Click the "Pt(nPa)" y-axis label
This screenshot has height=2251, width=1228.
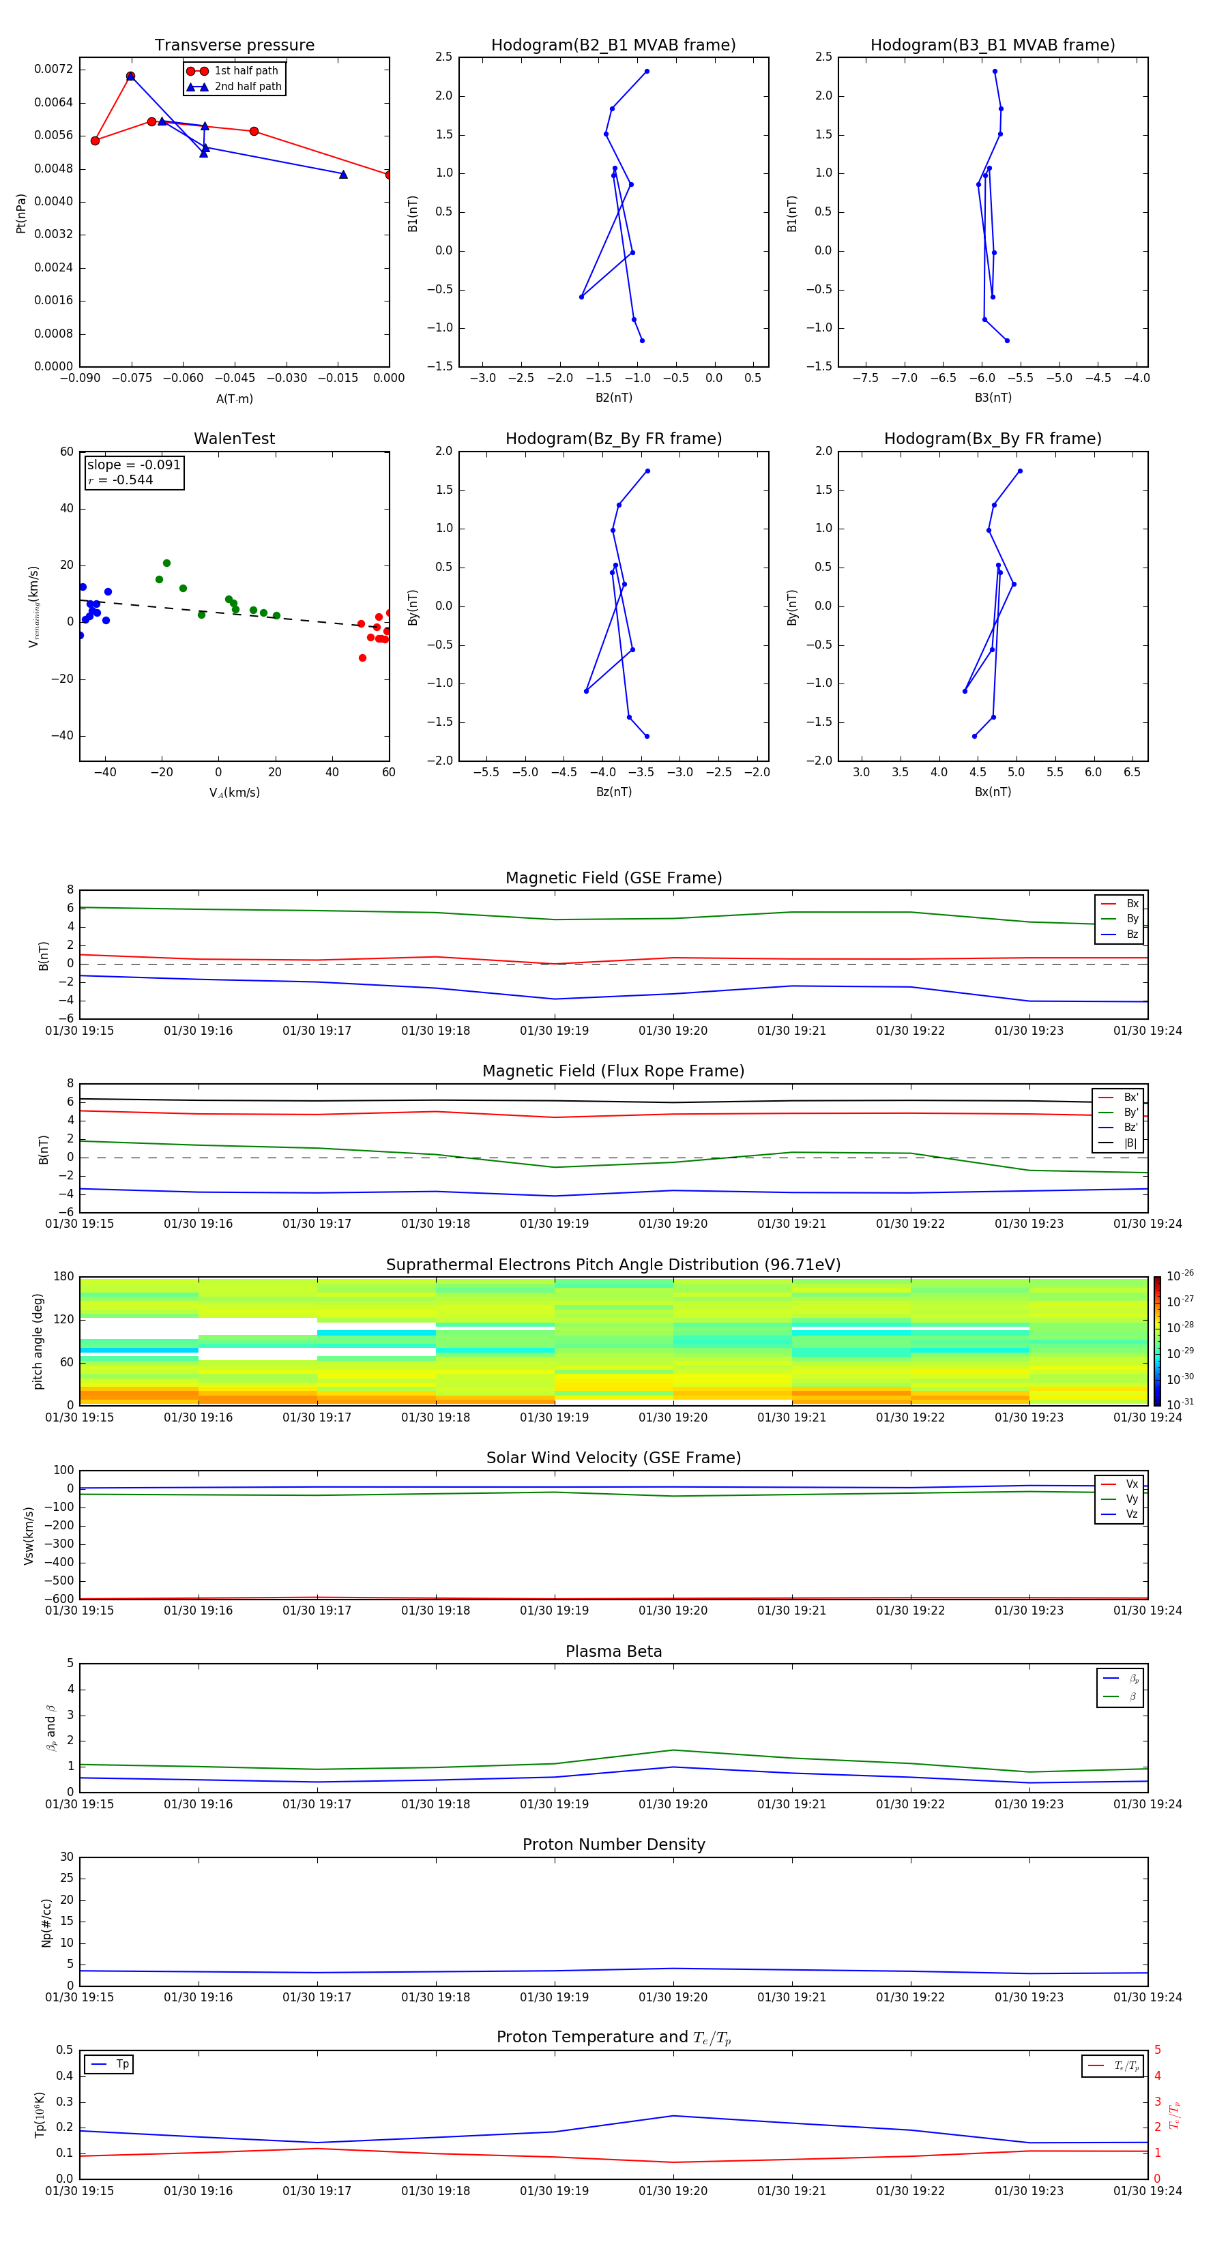coord(21,212)
